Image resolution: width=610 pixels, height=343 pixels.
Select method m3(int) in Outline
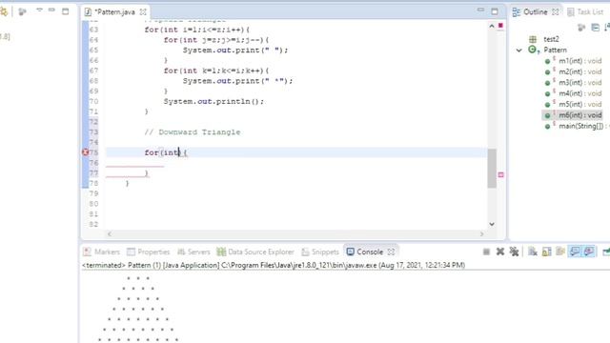pyautogui.click(x=574, y=83)
